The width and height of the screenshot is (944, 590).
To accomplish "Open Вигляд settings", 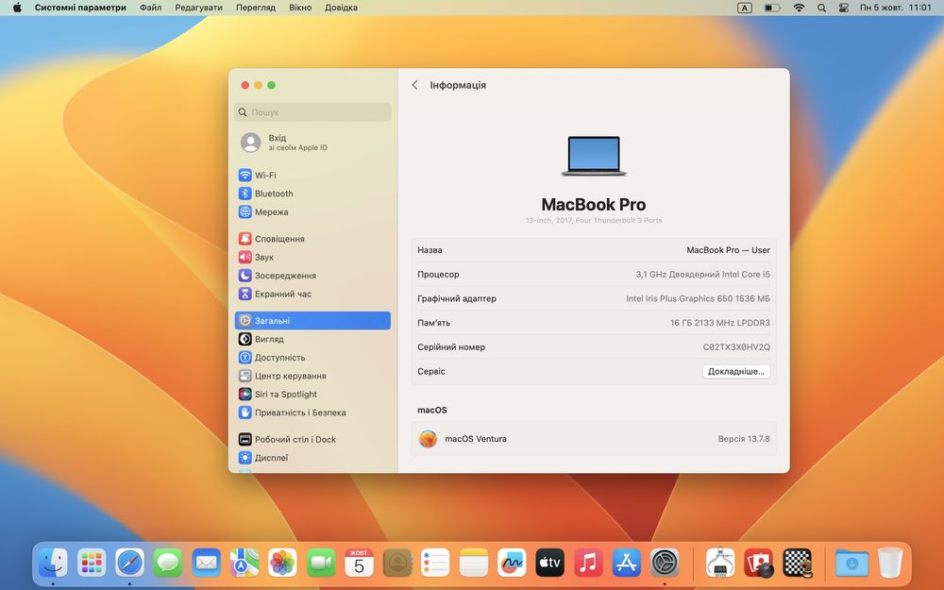I will click(312, 339).
